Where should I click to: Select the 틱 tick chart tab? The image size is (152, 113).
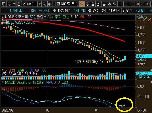(115, 4)
